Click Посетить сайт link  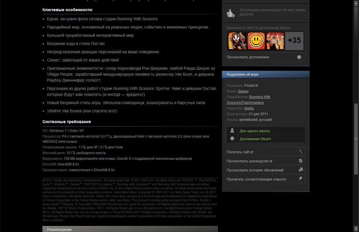pos(266,151)
